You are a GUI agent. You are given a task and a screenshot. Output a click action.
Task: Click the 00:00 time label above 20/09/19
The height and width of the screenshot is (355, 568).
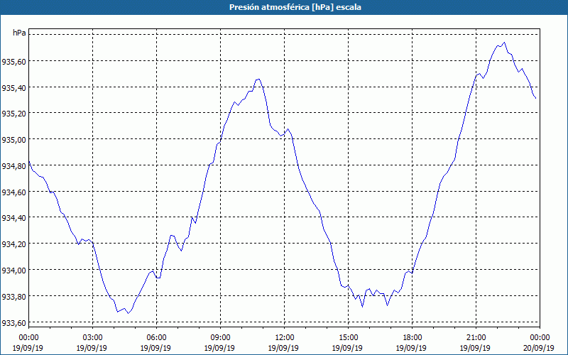pyautogui.click(x=540, y=338)
